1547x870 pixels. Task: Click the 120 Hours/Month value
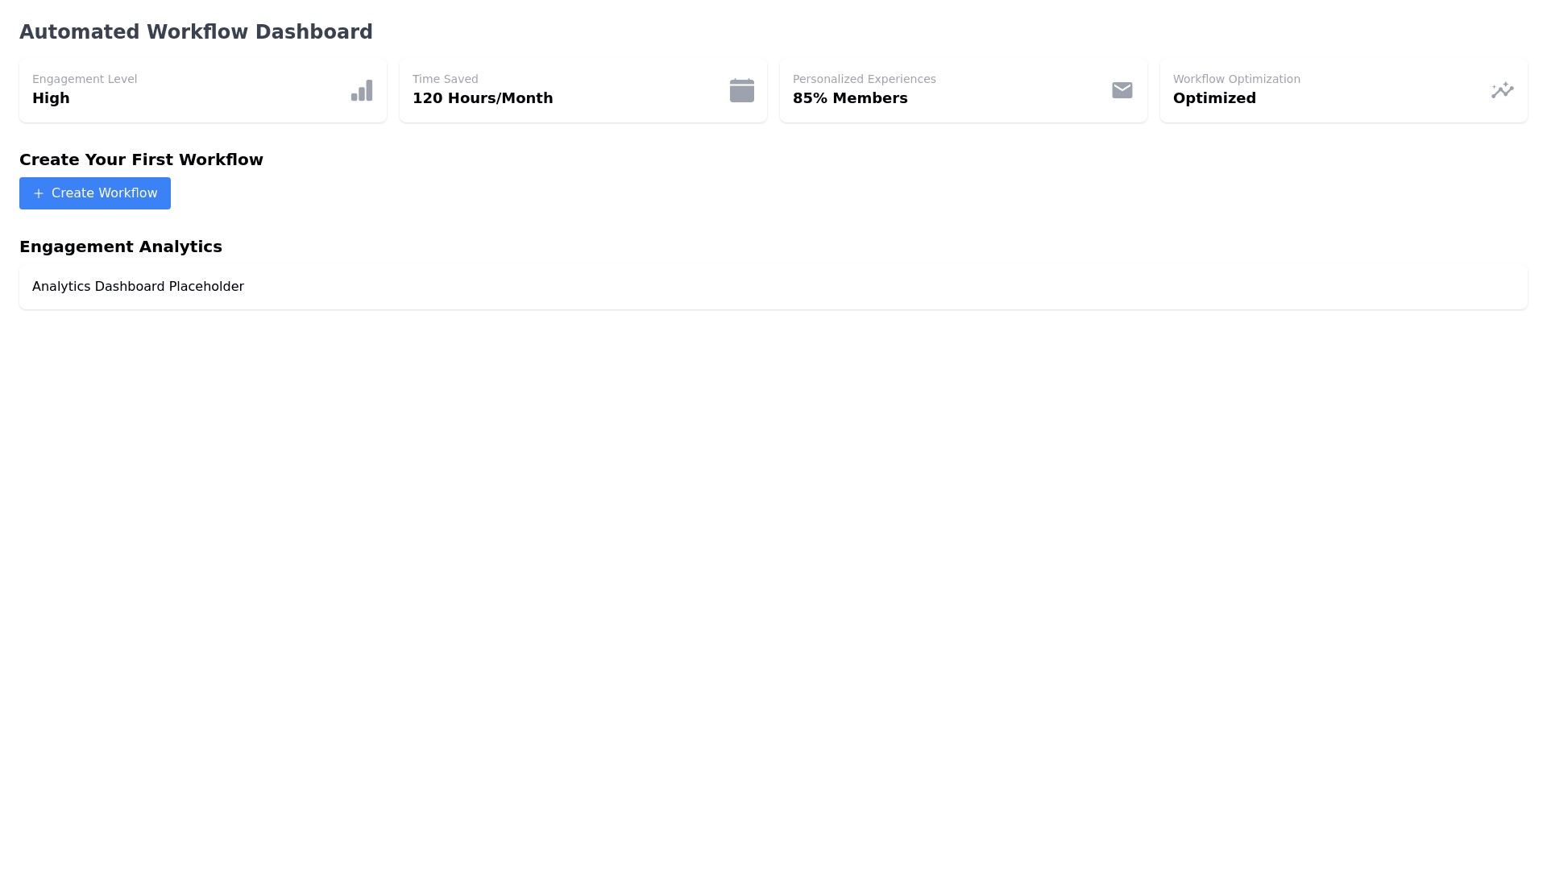pyautogui.click(x=483, y=98)
